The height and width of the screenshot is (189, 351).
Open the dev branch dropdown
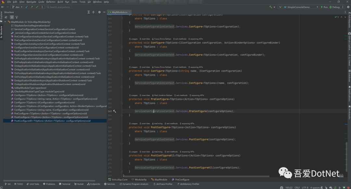pos(17,7)
